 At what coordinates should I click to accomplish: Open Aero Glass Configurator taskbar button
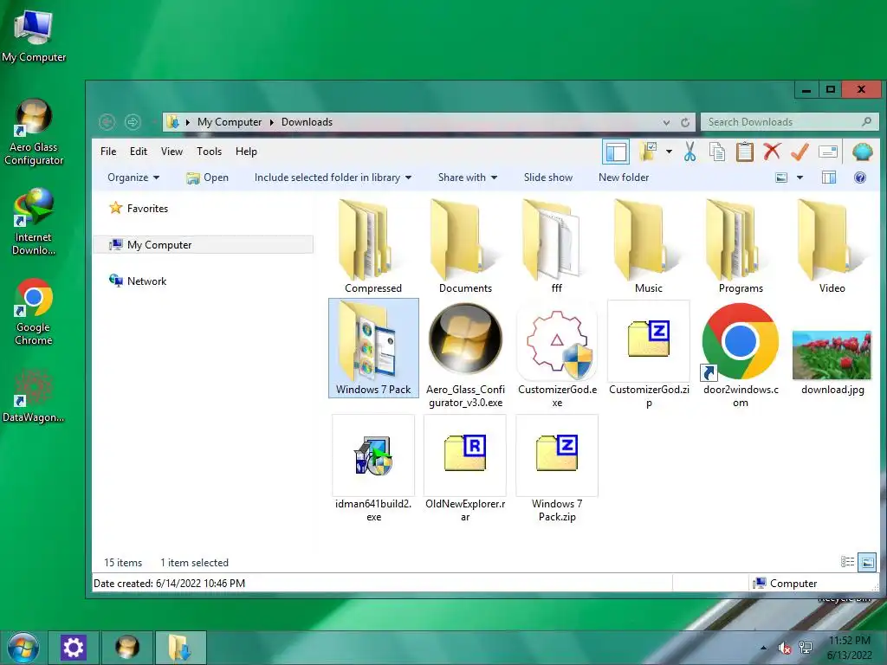126,648
